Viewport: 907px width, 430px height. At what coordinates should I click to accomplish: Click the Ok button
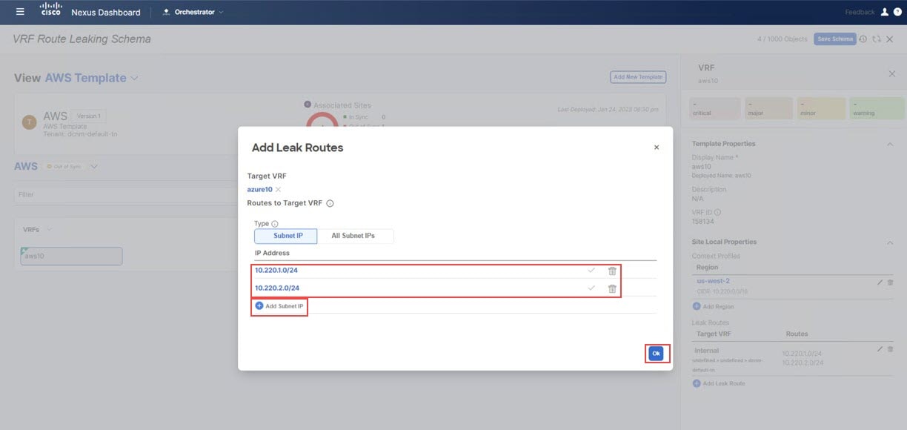[x=656, y=354]
